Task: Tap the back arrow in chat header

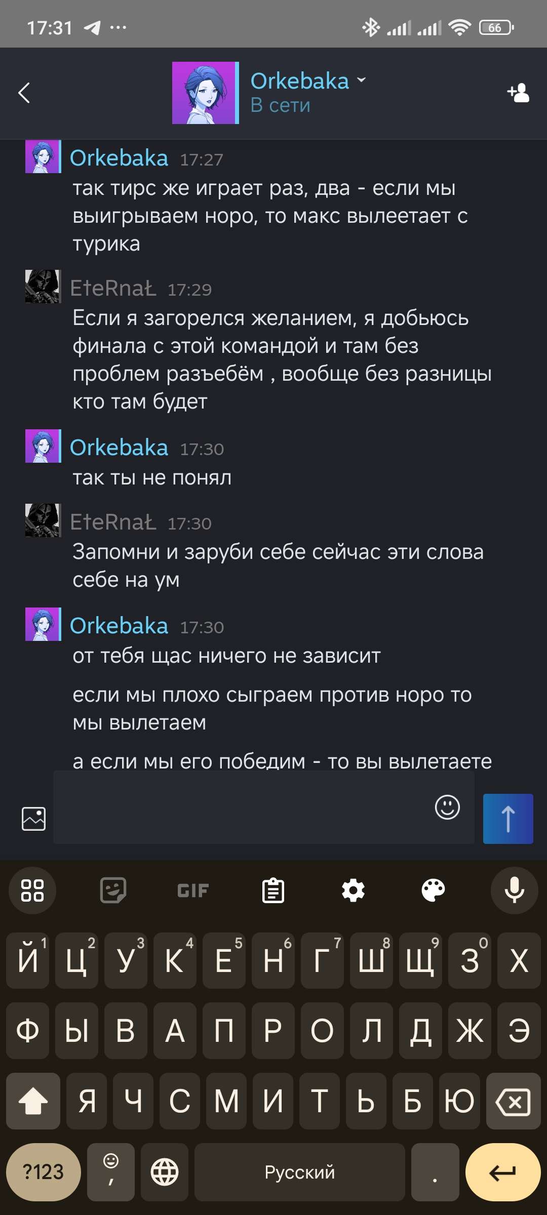Action: tap(24, 93)
